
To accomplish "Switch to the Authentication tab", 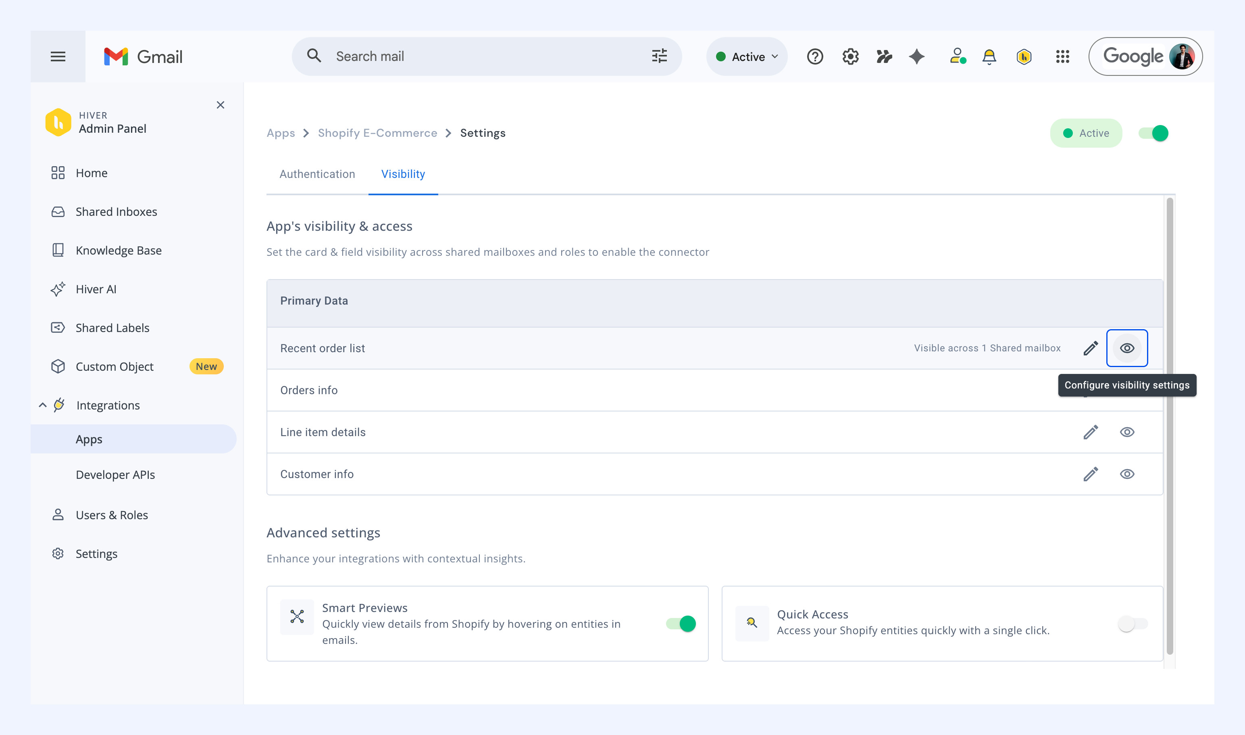I will (x=317, y=174).
